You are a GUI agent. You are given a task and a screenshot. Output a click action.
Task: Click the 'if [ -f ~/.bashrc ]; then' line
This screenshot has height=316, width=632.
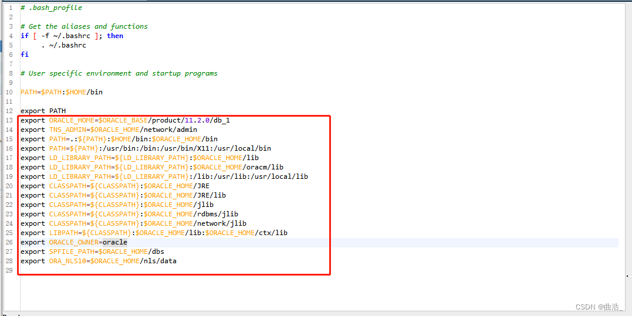[x=72, y=36]
